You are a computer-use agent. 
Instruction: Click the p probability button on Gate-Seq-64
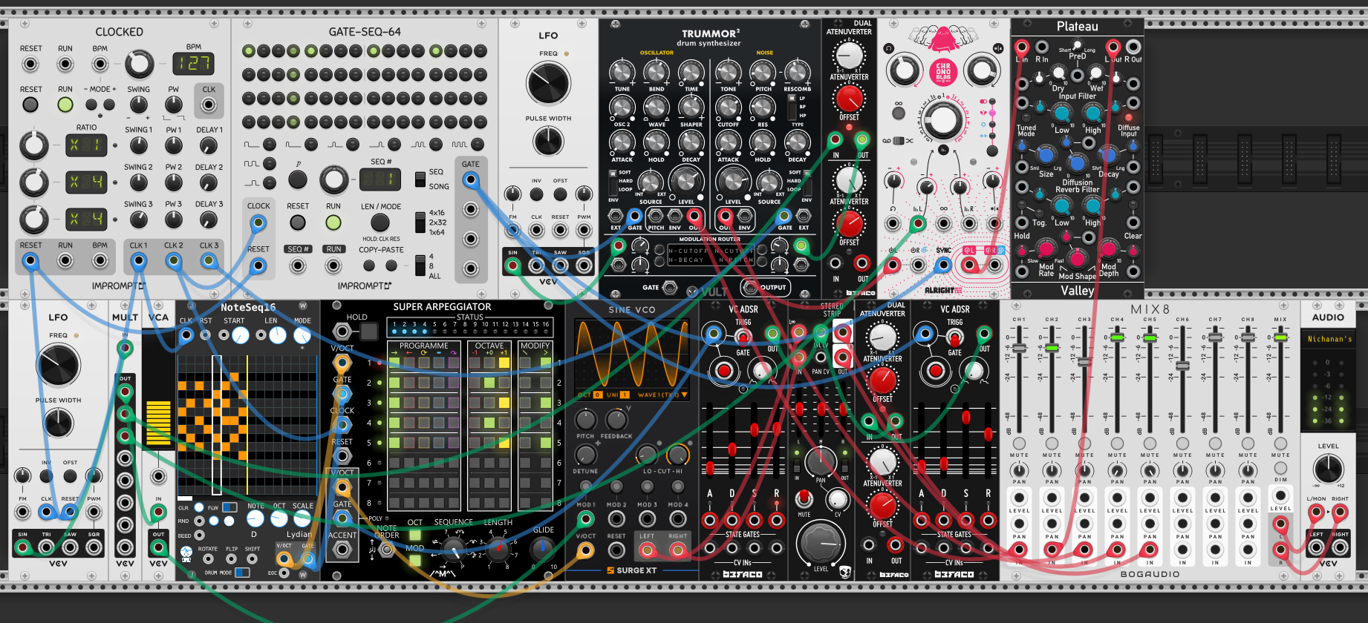(298, 179)
